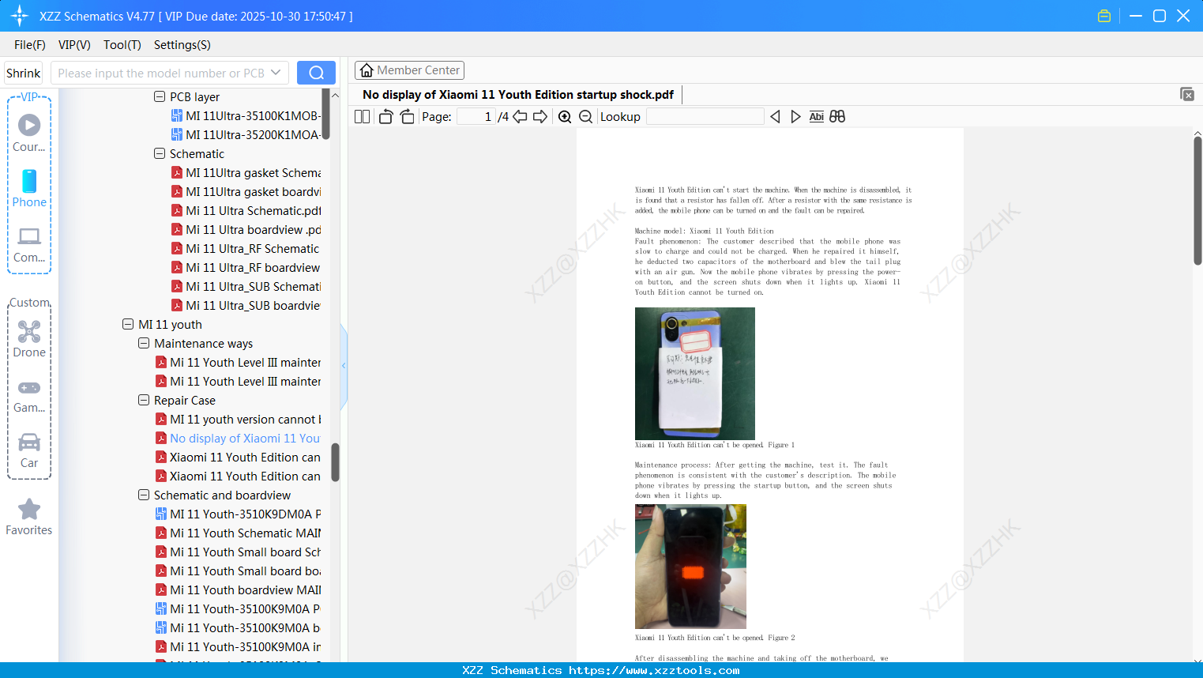Open Mi 11 Youth Small board Schematic file
Viewport: 1203px width, 678px height.
238,552
